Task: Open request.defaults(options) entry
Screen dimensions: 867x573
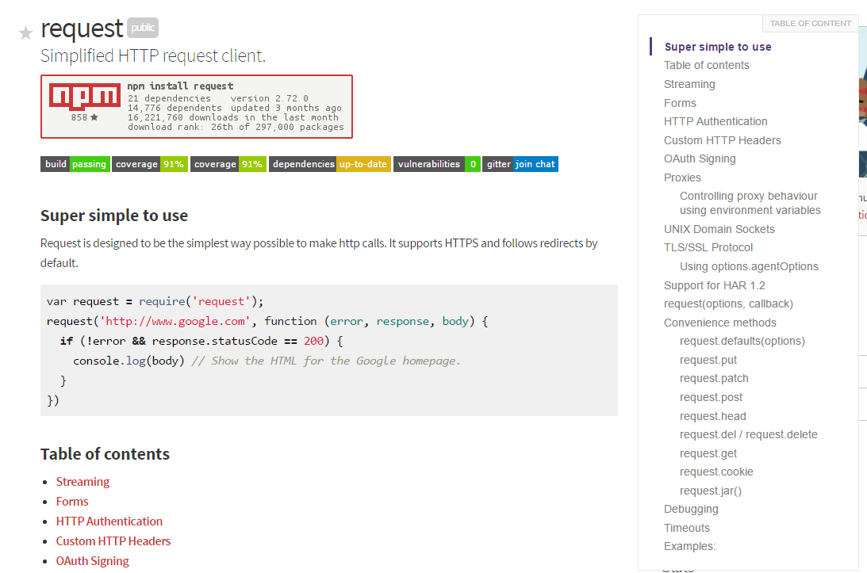Action: click(x=742, y=341)
